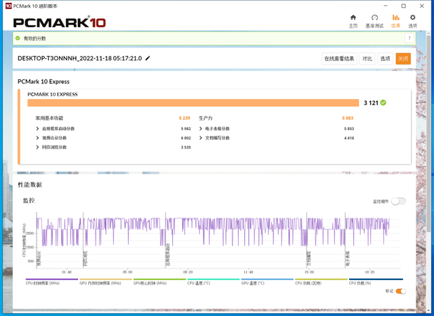Select the GPU 温度 (°C) legend item

click(267, 281)
